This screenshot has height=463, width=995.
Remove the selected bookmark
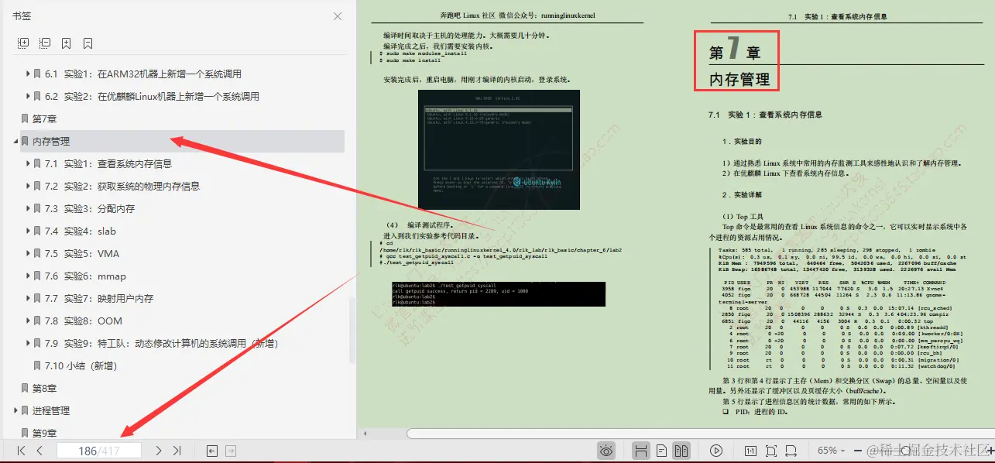pos(87,43)
